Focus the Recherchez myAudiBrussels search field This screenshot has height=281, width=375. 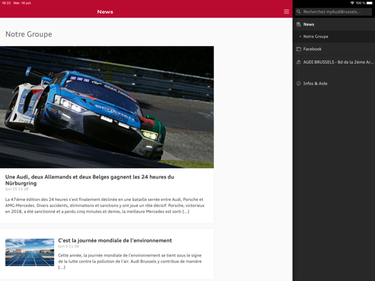click(x=334, y=12)
